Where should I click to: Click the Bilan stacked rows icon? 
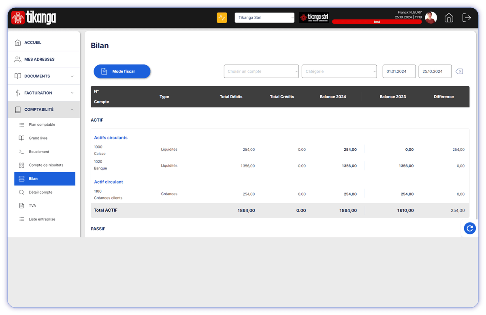click(x=21, y=179)
